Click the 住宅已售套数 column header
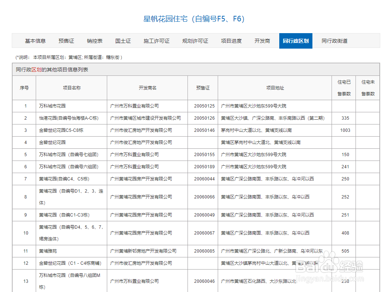Image resolution: width=385 pixels, height=292 pixels. (x=344, y=88)
